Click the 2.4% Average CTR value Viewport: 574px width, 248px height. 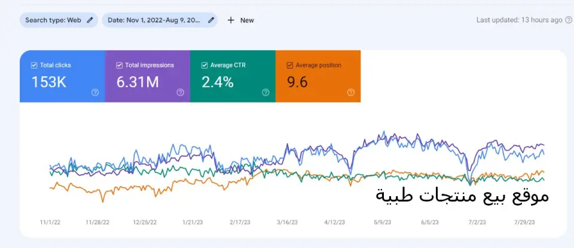(218, 82)
